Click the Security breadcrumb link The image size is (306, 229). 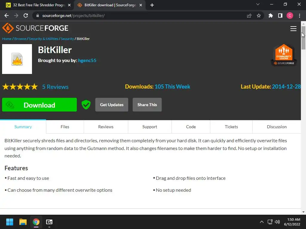[x=67, y=39]
